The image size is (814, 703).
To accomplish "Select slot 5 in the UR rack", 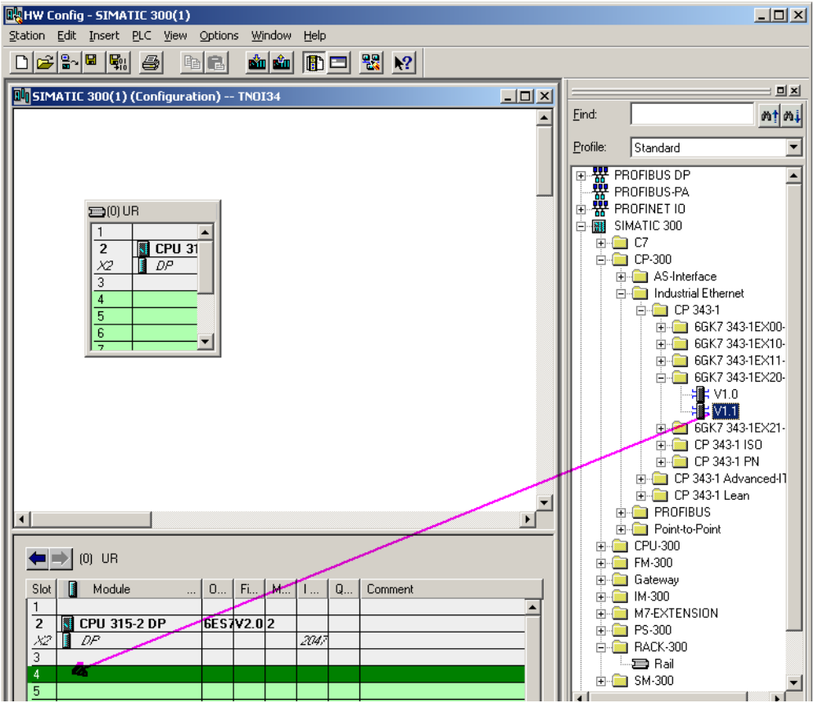I will [145, 316].
